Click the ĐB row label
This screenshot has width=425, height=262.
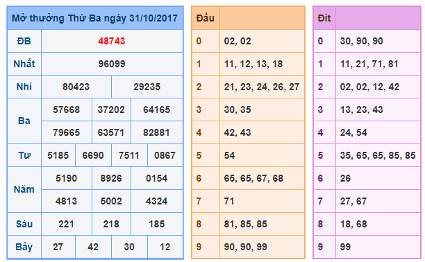[x=24, y=41]
